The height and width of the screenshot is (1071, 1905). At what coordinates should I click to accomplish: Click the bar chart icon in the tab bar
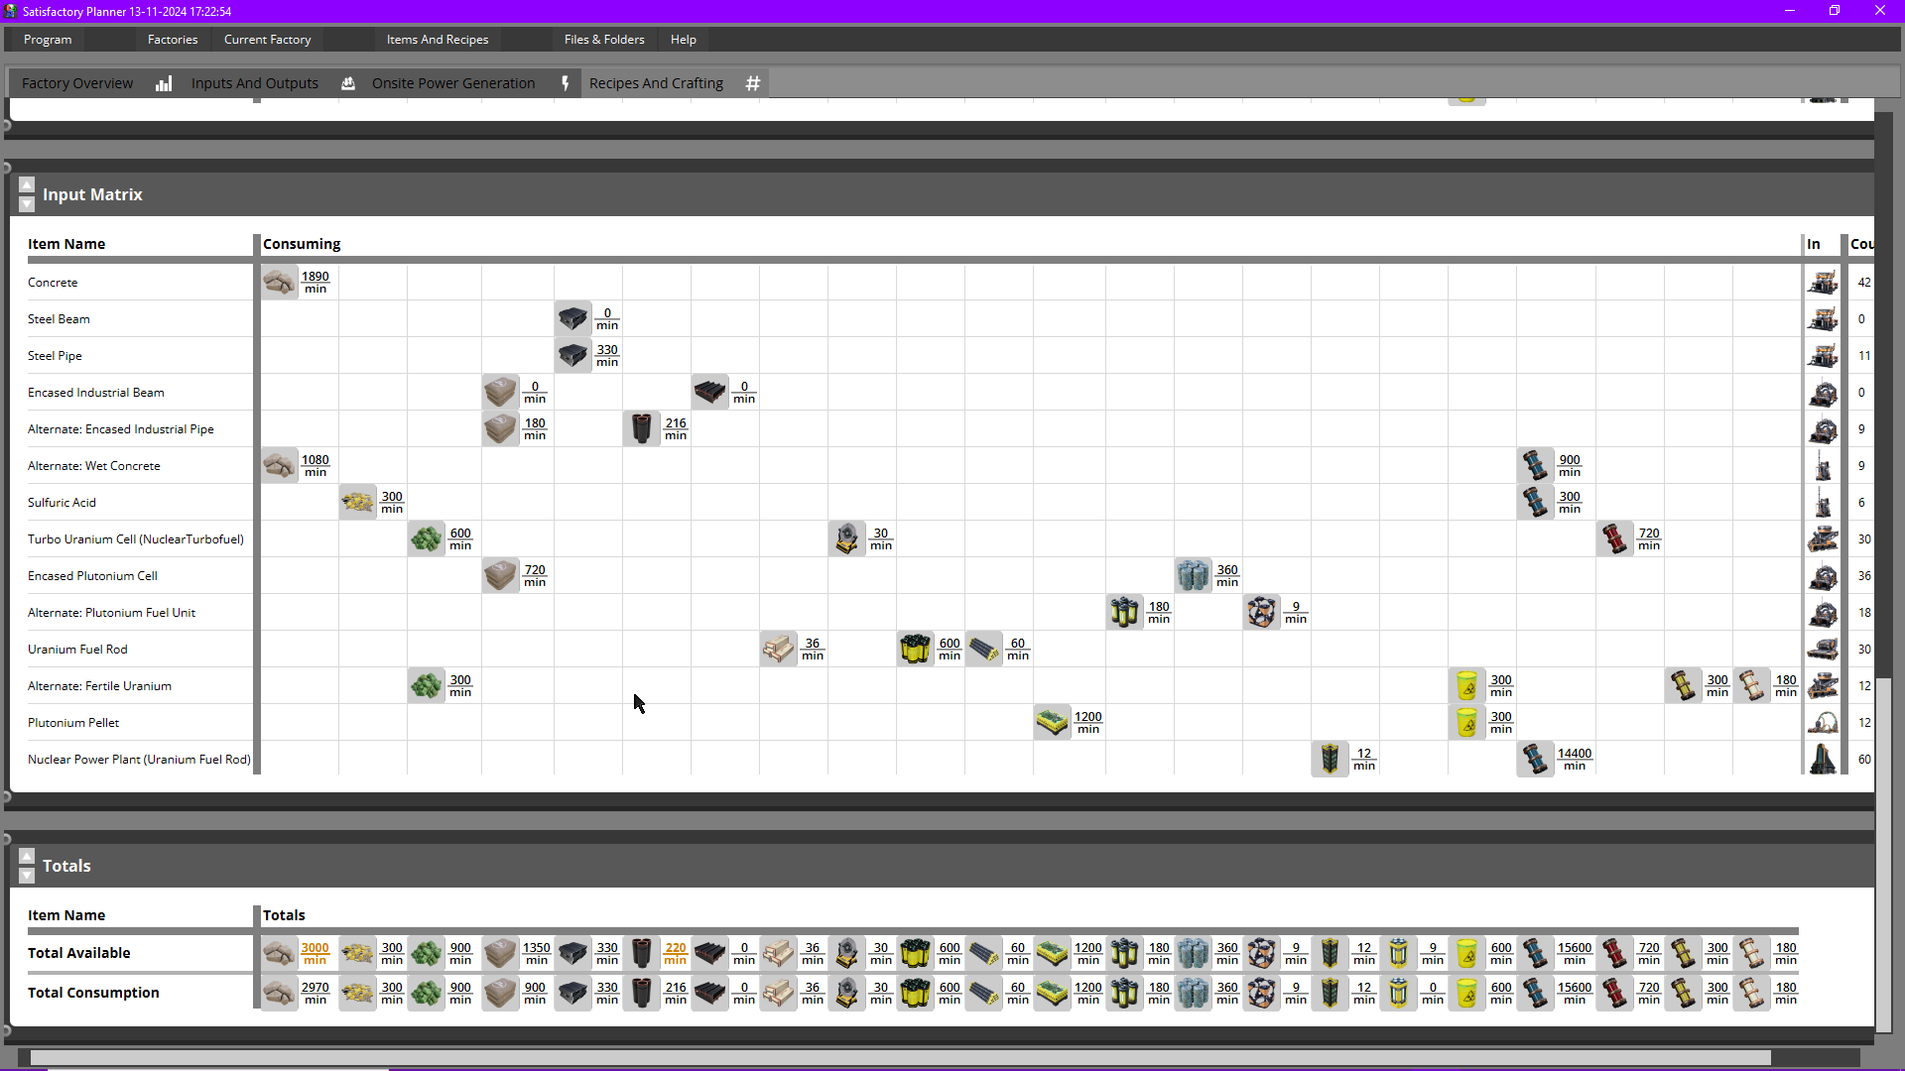click(x=163, y=83)
